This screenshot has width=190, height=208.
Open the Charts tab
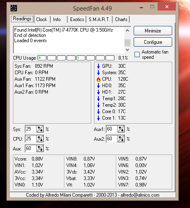point(121,19)
